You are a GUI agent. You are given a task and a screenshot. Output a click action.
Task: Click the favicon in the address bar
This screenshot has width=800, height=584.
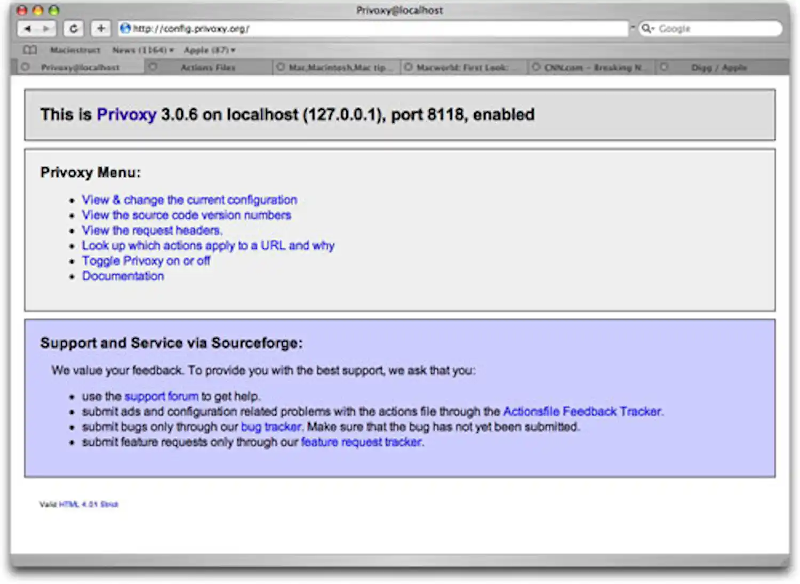[x=124, y=28]
